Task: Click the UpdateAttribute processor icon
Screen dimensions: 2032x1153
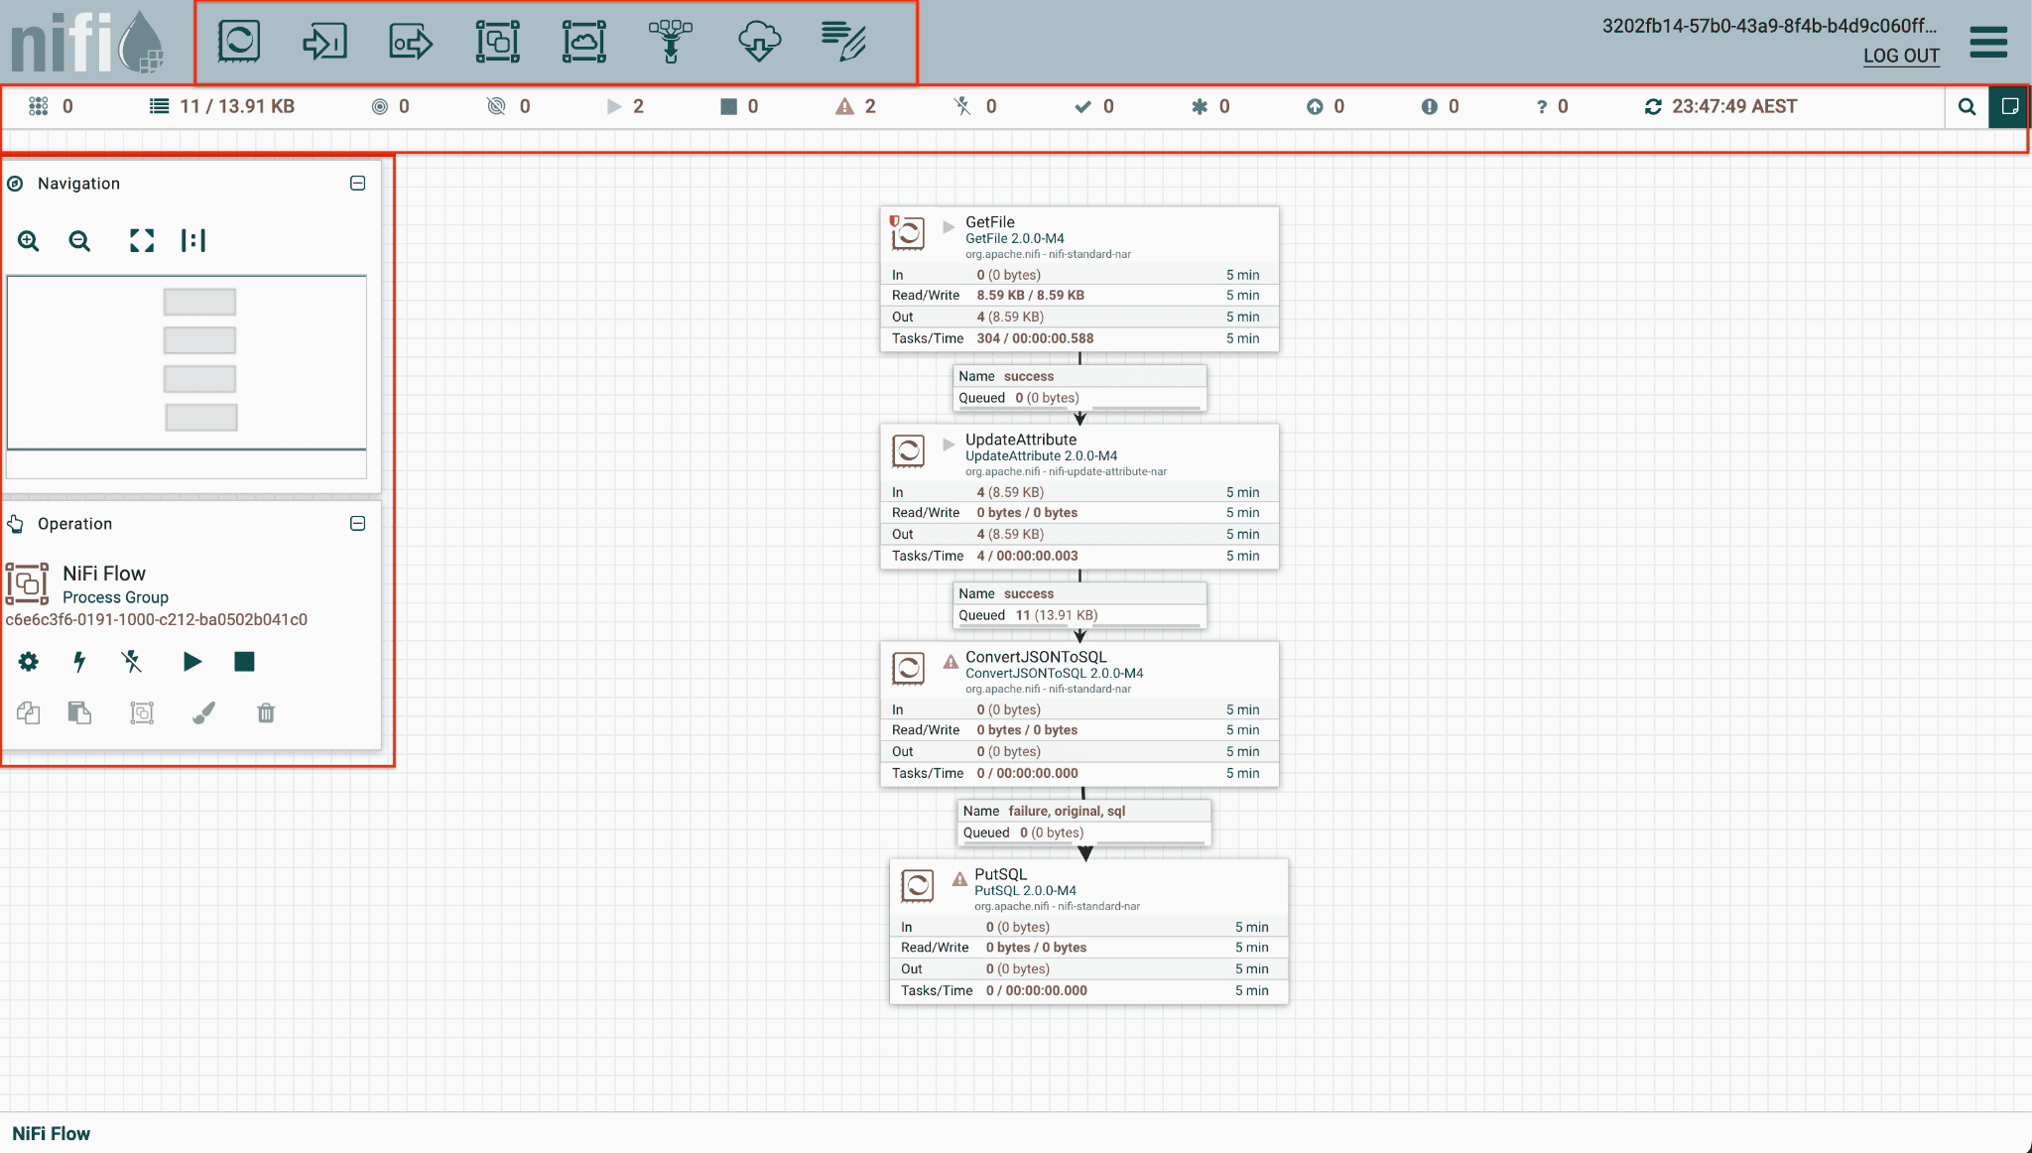Action: 908,450
